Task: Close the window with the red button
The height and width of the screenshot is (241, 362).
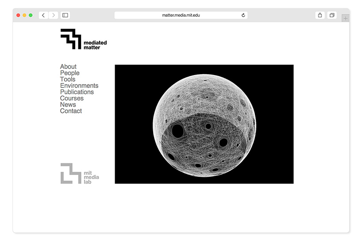Action: tap(18, 15)
